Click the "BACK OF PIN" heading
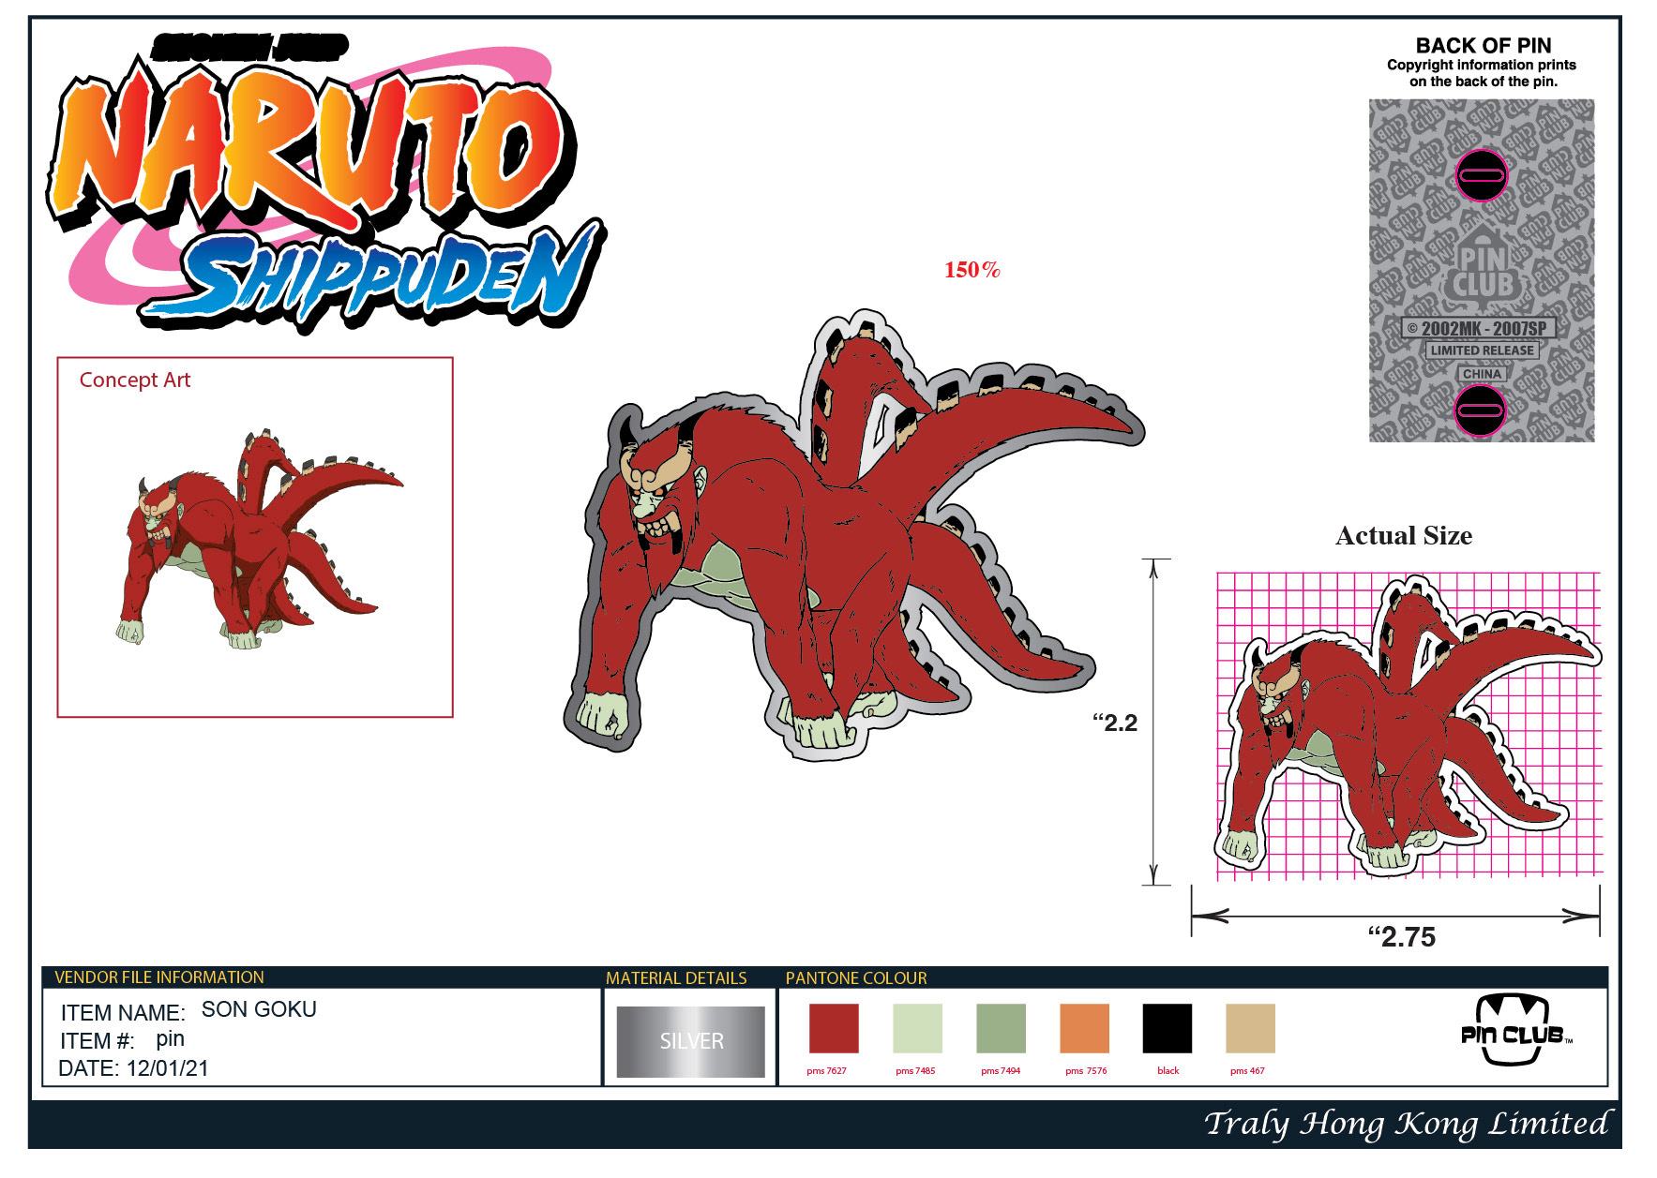The width and height of the screenshot is (1657, 1178). [1484, 45]
